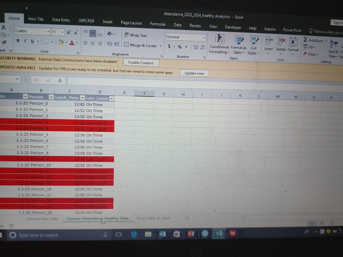Center text horizontally
This screenshot has width=343, height=257.
point(93,44)
